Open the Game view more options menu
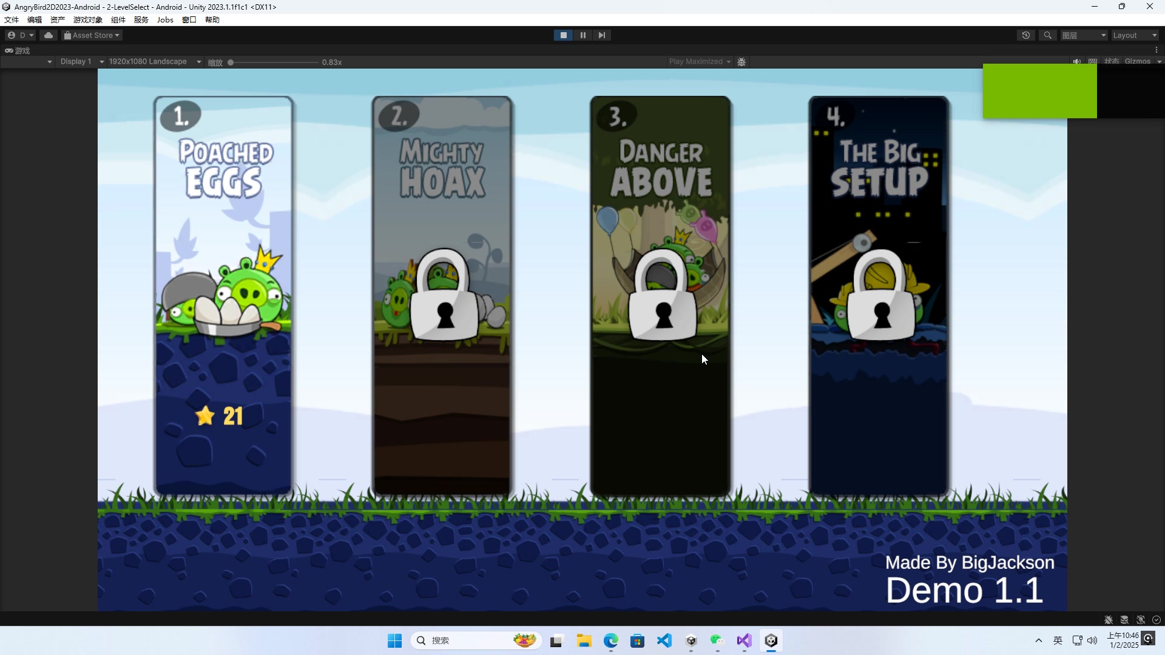1165x655 pixels. coord(1157,50)
